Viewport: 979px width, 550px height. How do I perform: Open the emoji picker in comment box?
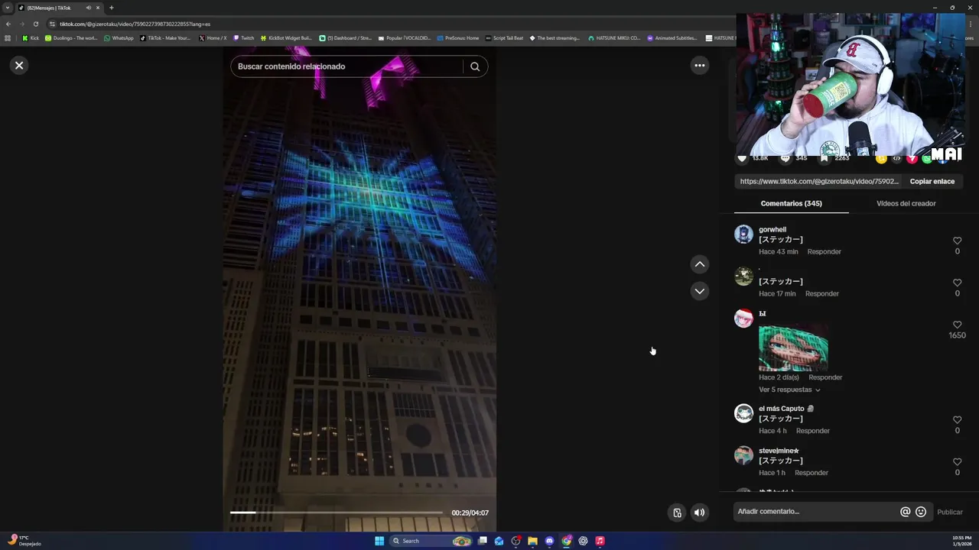tap(921, 512)
